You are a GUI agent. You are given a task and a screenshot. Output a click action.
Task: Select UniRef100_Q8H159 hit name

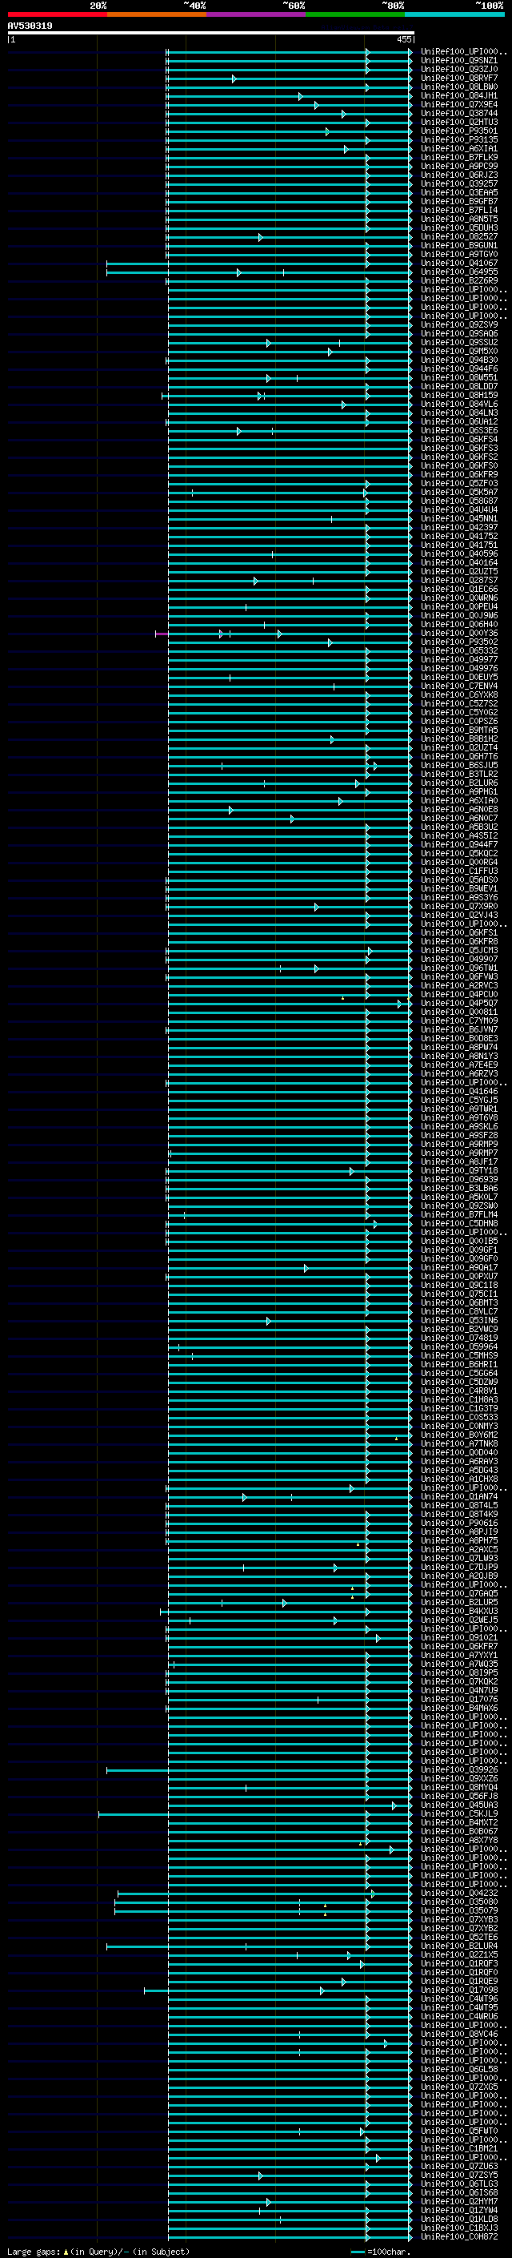tap(458, 396)
